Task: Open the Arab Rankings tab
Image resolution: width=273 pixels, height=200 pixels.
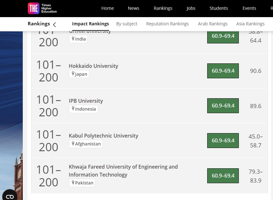Action: (x=213, y=24)
